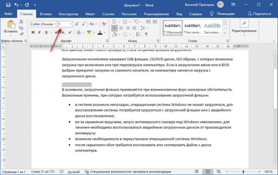This screenshot has width=278, height=175.
Task: Click the Copy icon in clipboard group
Action: (21, 28)
